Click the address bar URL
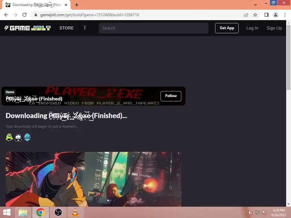 click(90, 15)
